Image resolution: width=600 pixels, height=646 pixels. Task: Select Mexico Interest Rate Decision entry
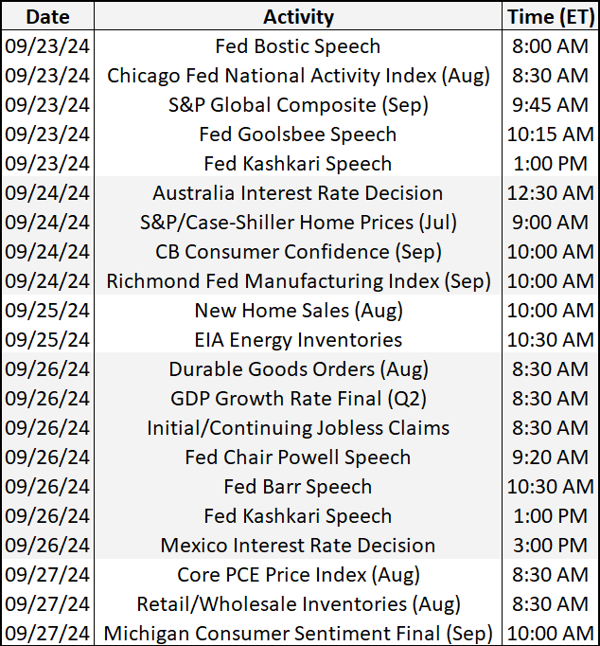[x=298, y=546]
